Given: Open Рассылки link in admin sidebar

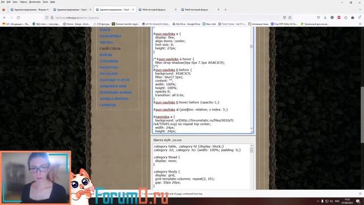Looking at the screenshot, I should 109,73.
